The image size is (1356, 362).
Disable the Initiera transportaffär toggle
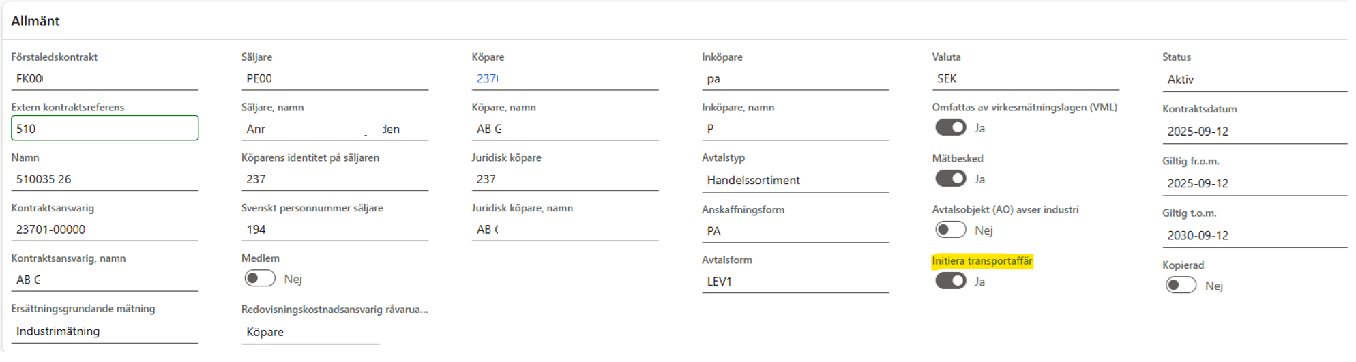(x=950, y=281)
